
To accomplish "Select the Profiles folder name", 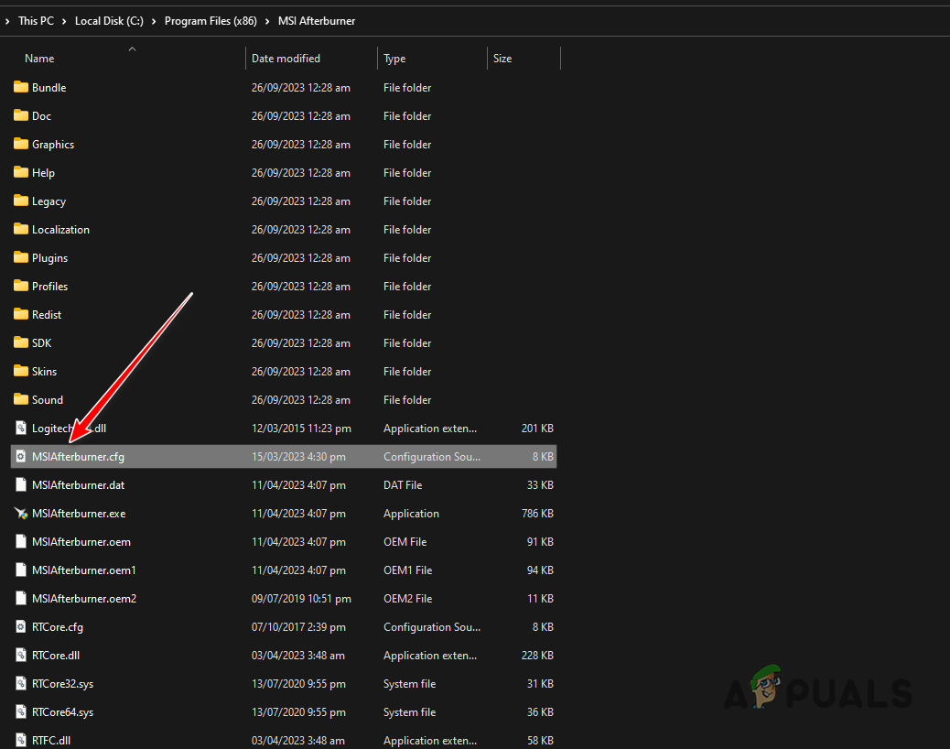I will tap(49, 286).
